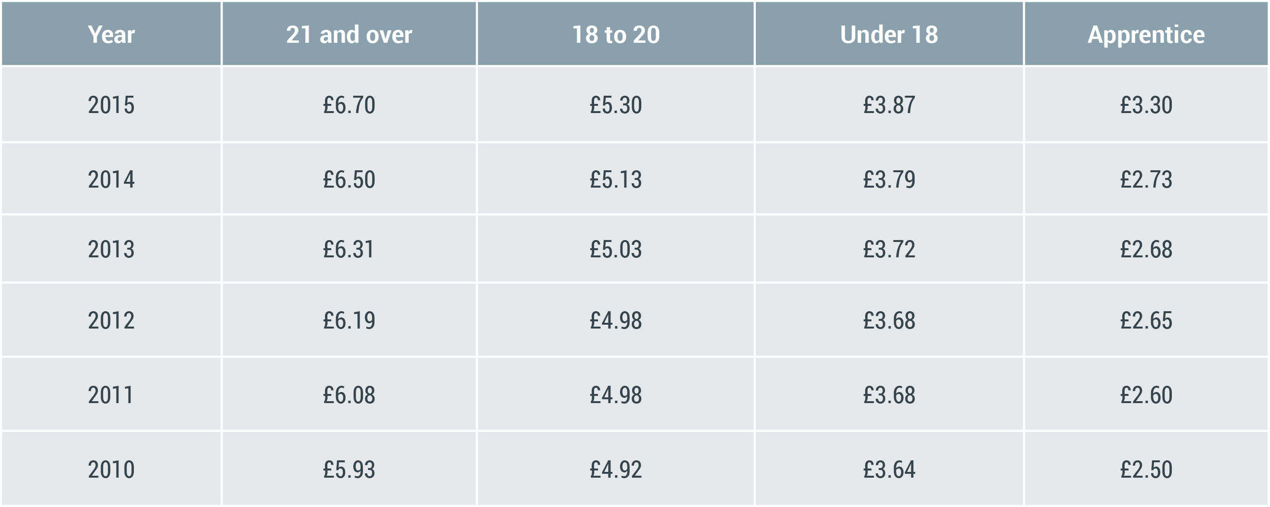Select the £2.50 cell in 2010 row
This screenshot has width=1270, height=507.
(x=1146, y=469)
